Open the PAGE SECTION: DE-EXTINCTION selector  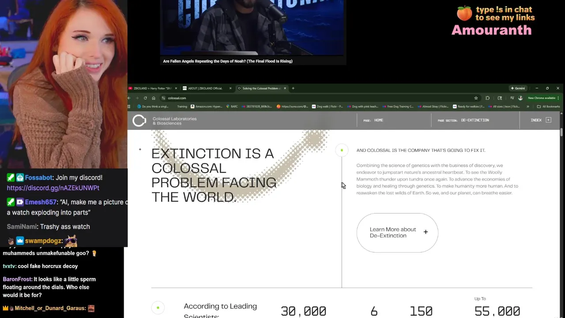pos(463,120)
